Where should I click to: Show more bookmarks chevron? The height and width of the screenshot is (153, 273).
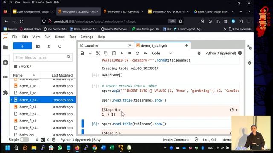click(225, 29)
